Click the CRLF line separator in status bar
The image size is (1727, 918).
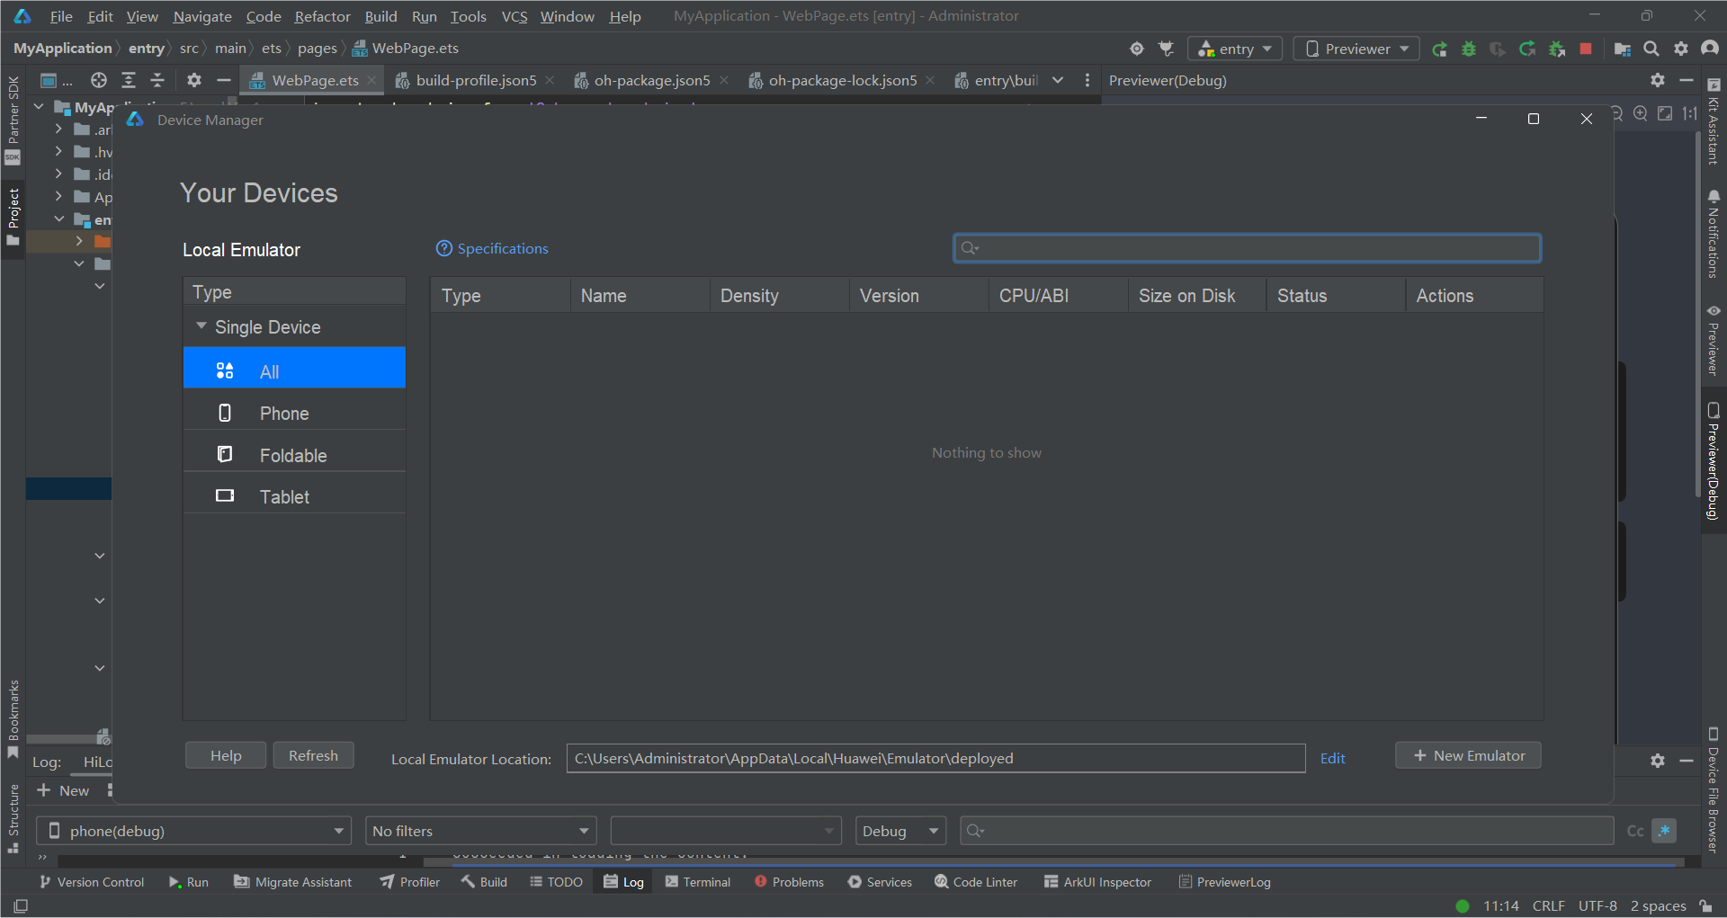[1548, 905]
